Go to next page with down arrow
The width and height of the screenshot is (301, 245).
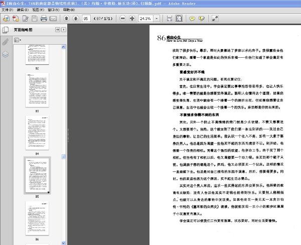(x=76, y=19)
